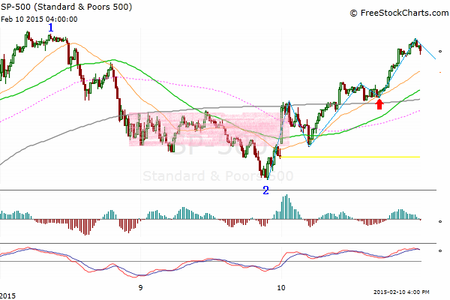Click the blue wave label 2
Viewport: 450px width, 300px height.
click(265, 190)
